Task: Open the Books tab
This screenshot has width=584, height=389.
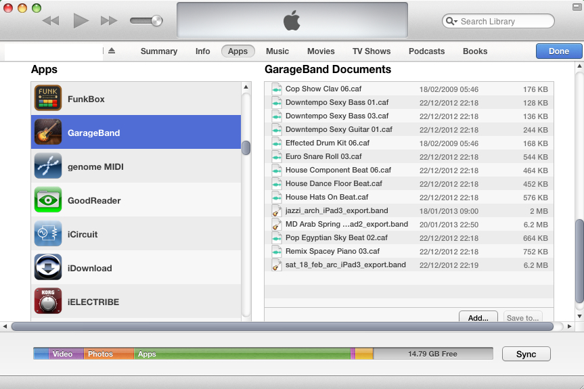Action: point(475,51)
